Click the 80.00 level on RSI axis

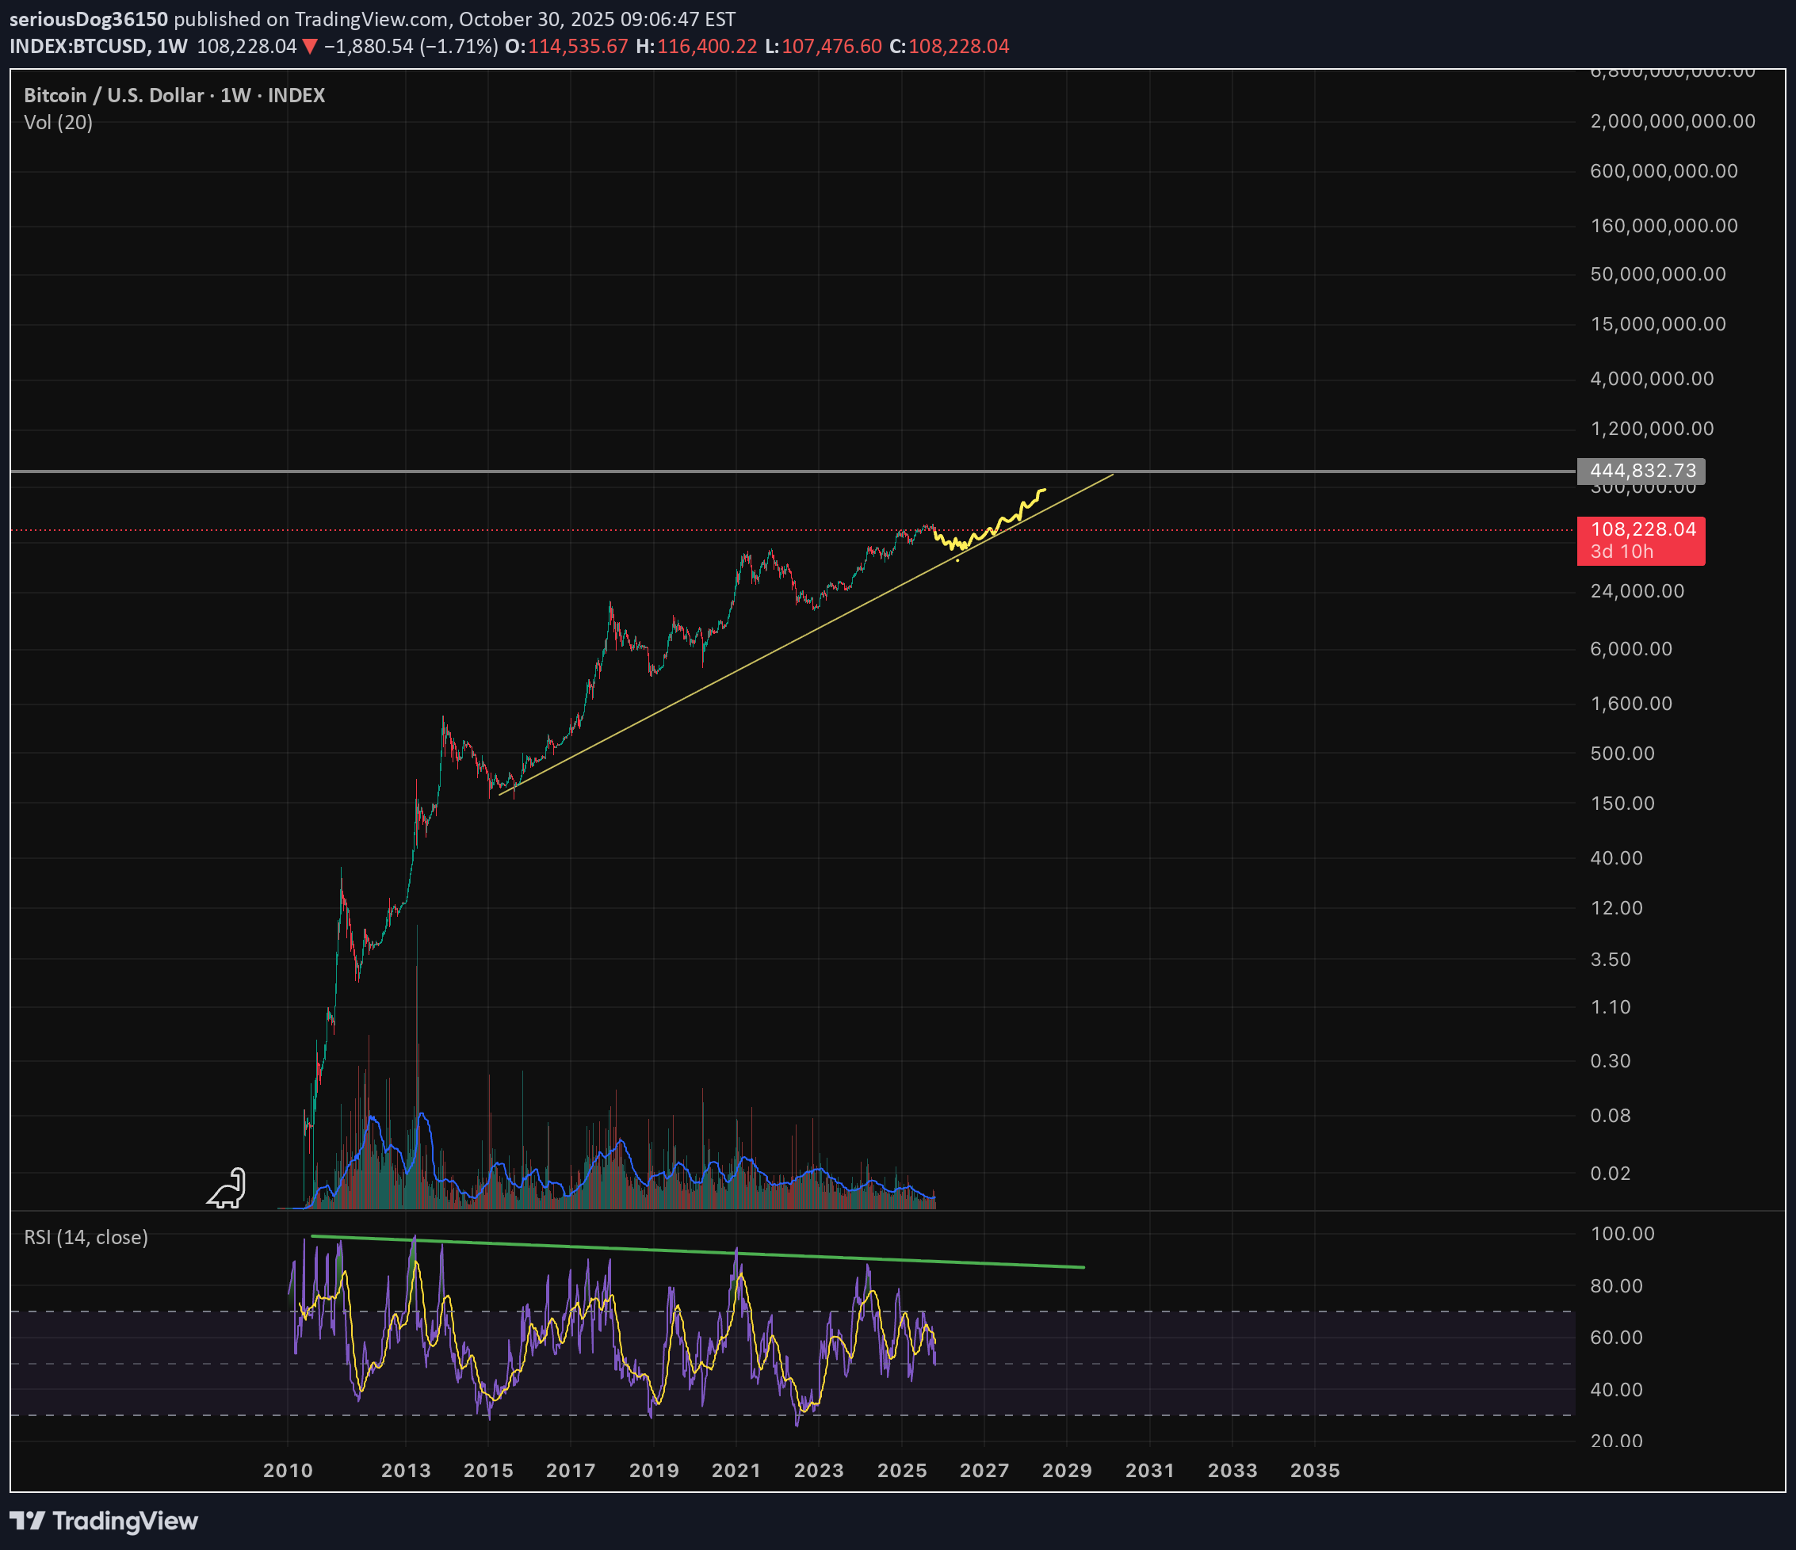[1617, 1286]
